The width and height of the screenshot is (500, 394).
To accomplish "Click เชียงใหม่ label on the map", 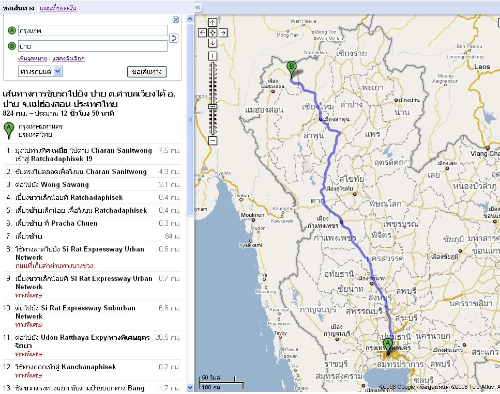I will pyautogui.click(x=318, y=106).
